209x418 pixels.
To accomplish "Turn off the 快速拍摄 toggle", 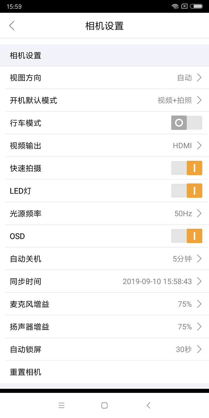I will [187, 168].
